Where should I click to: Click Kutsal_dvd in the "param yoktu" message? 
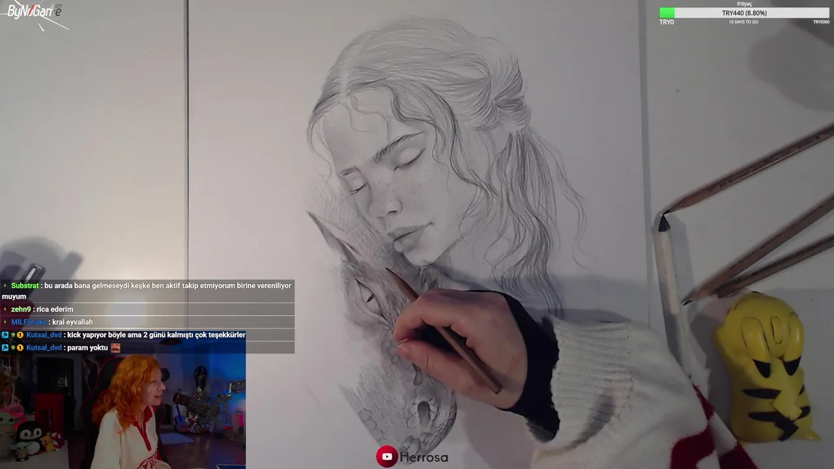tap(44, 348)
